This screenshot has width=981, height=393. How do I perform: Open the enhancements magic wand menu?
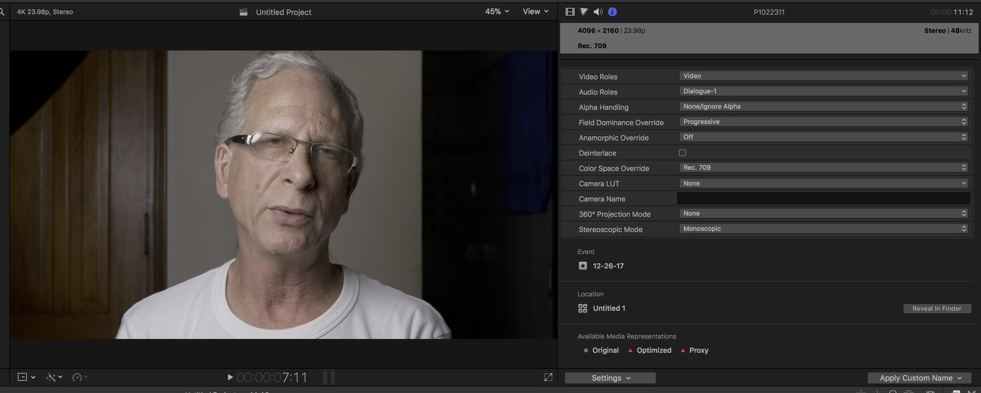tap(55, 377)
